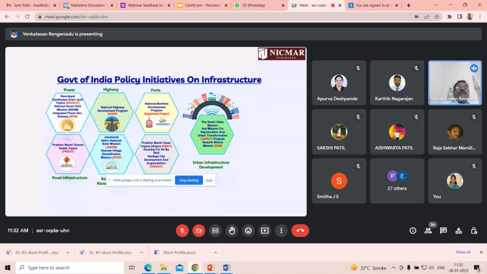Select the You self-view tile
The height and width of the screenshot is (274, 487).
455,181
